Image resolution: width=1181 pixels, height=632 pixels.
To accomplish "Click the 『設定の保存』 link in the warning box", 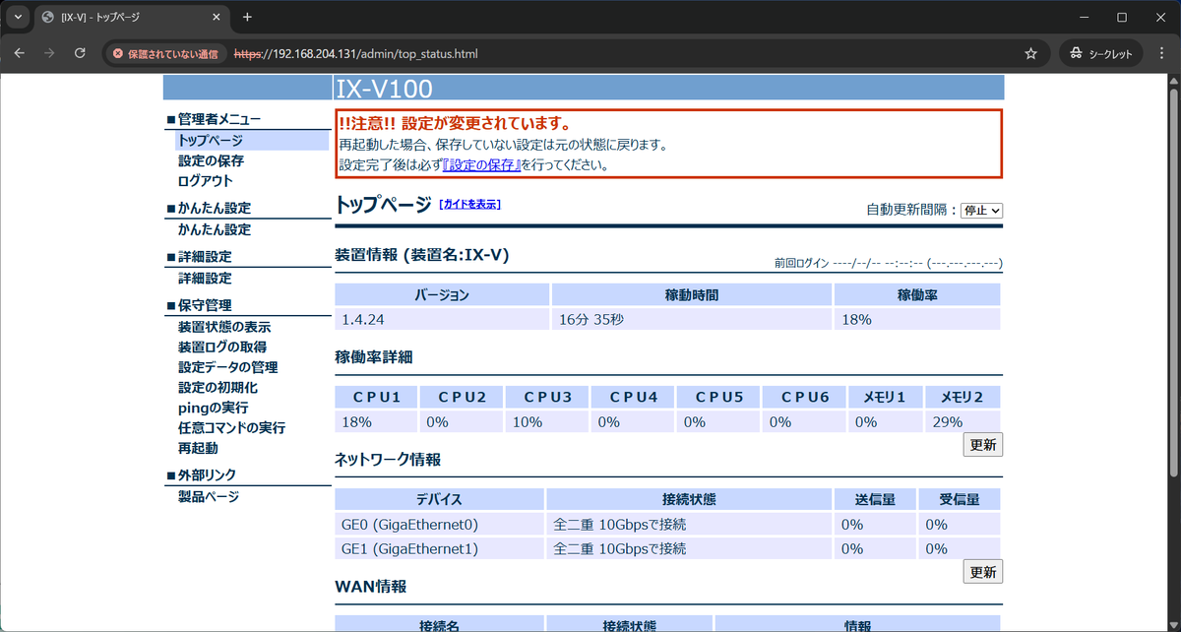I will click(481, 165).
